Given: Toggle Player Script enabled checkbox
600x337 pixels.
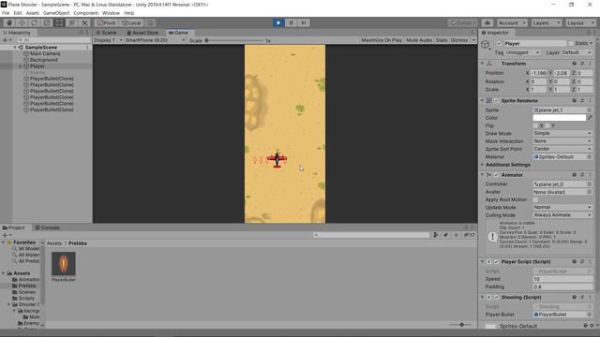Looking at the screenshot, I should click(x=496, y=262).
